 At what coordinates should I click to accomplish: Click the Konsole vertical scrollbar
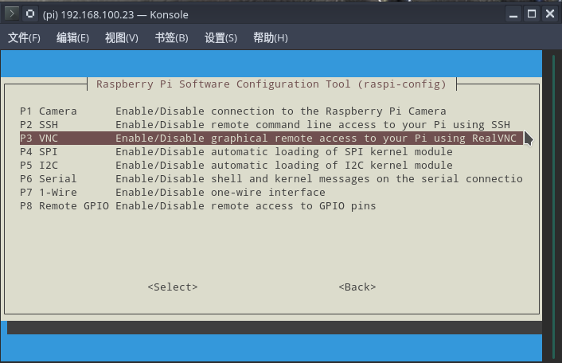coord(553,206)
